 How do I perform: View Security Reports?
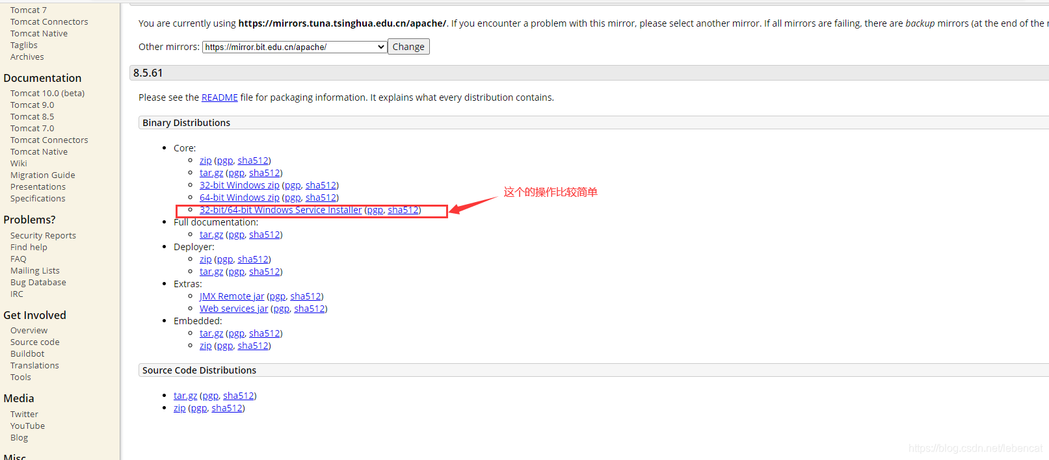[43, 236]
